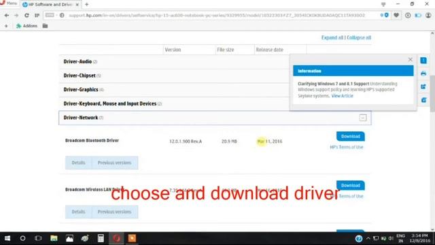Click the Collapse all link
This screenshot has height=245, width=435.
(359, 37)
